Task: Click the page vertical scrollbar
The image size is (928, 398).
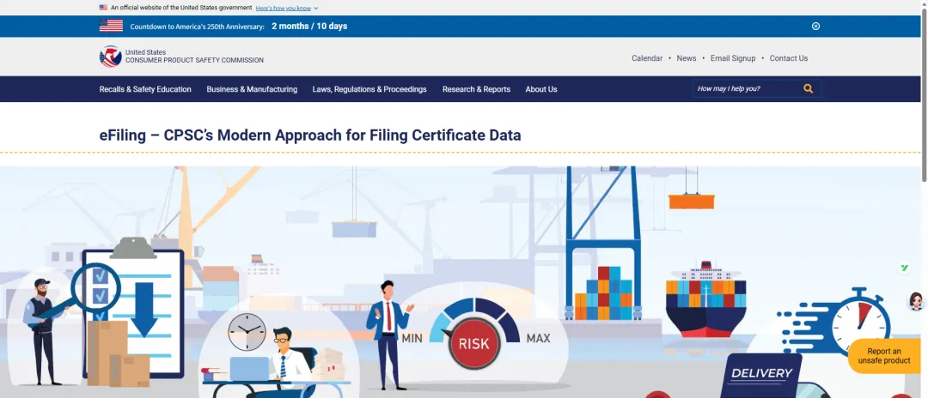Action: pyautogui.click(x=924, y=94)
